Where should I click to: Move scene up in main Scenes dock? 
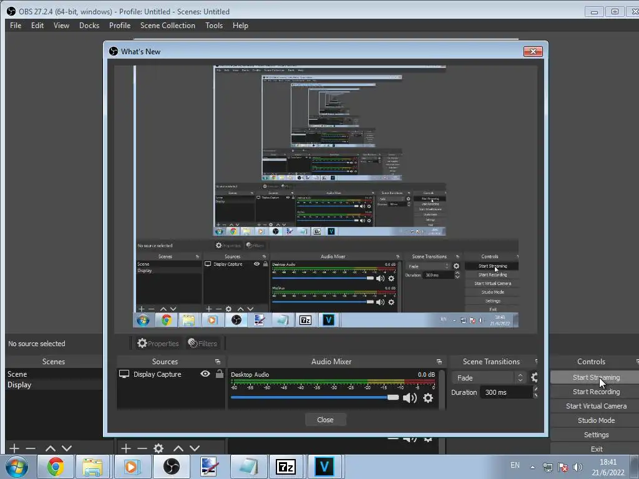pos(51,448)
